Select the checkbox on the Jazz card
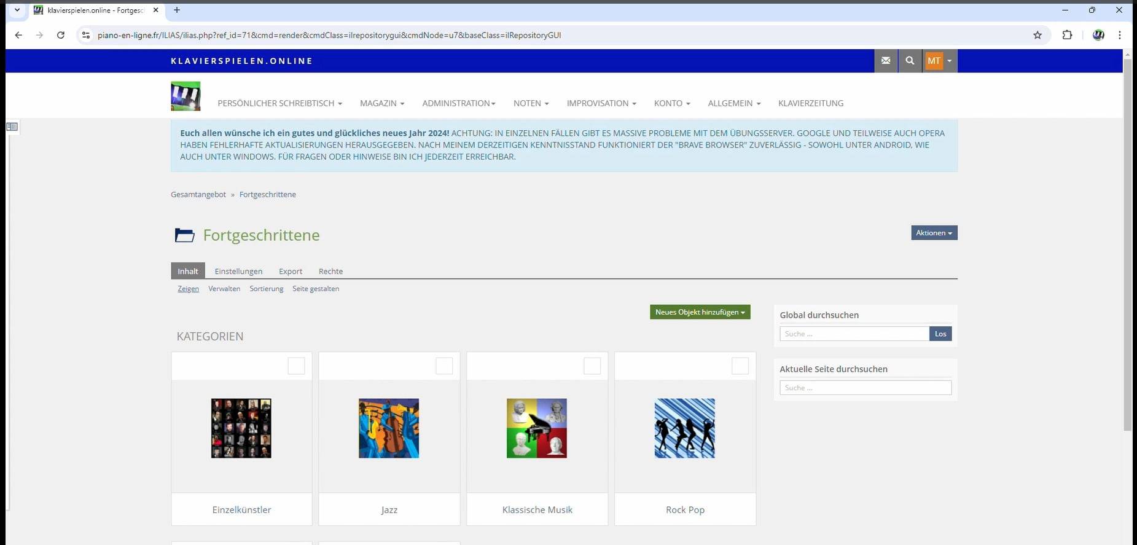The image size is (1137, 545). [x=444, y=366]
